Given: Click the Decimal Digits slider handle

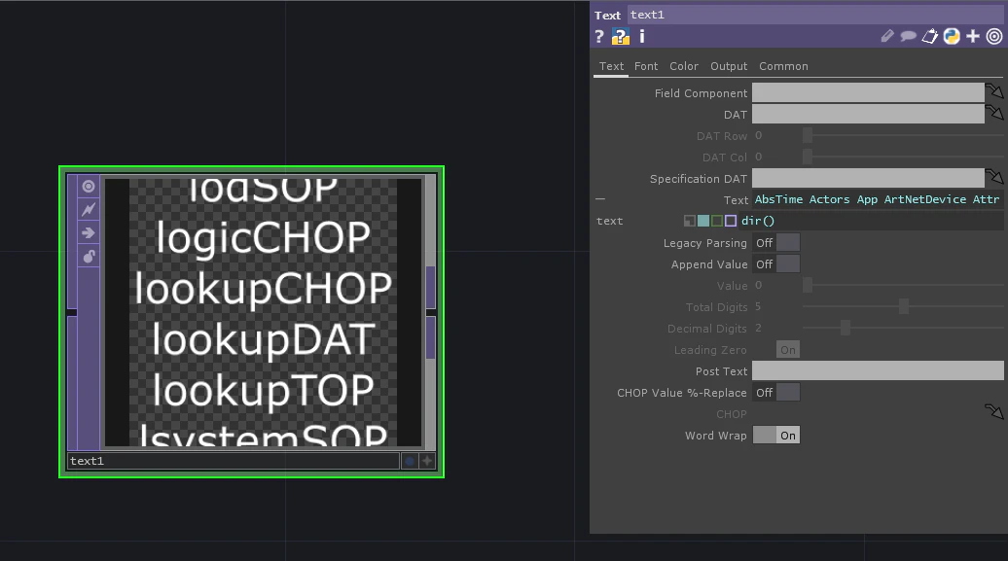Looking at the screenshot, I should pos(846,328).
